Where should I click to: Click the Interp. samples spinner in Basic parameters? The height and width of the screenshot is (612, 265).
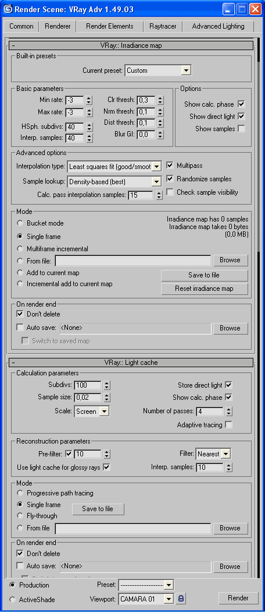pyautogui.click(x=89, y=138)
